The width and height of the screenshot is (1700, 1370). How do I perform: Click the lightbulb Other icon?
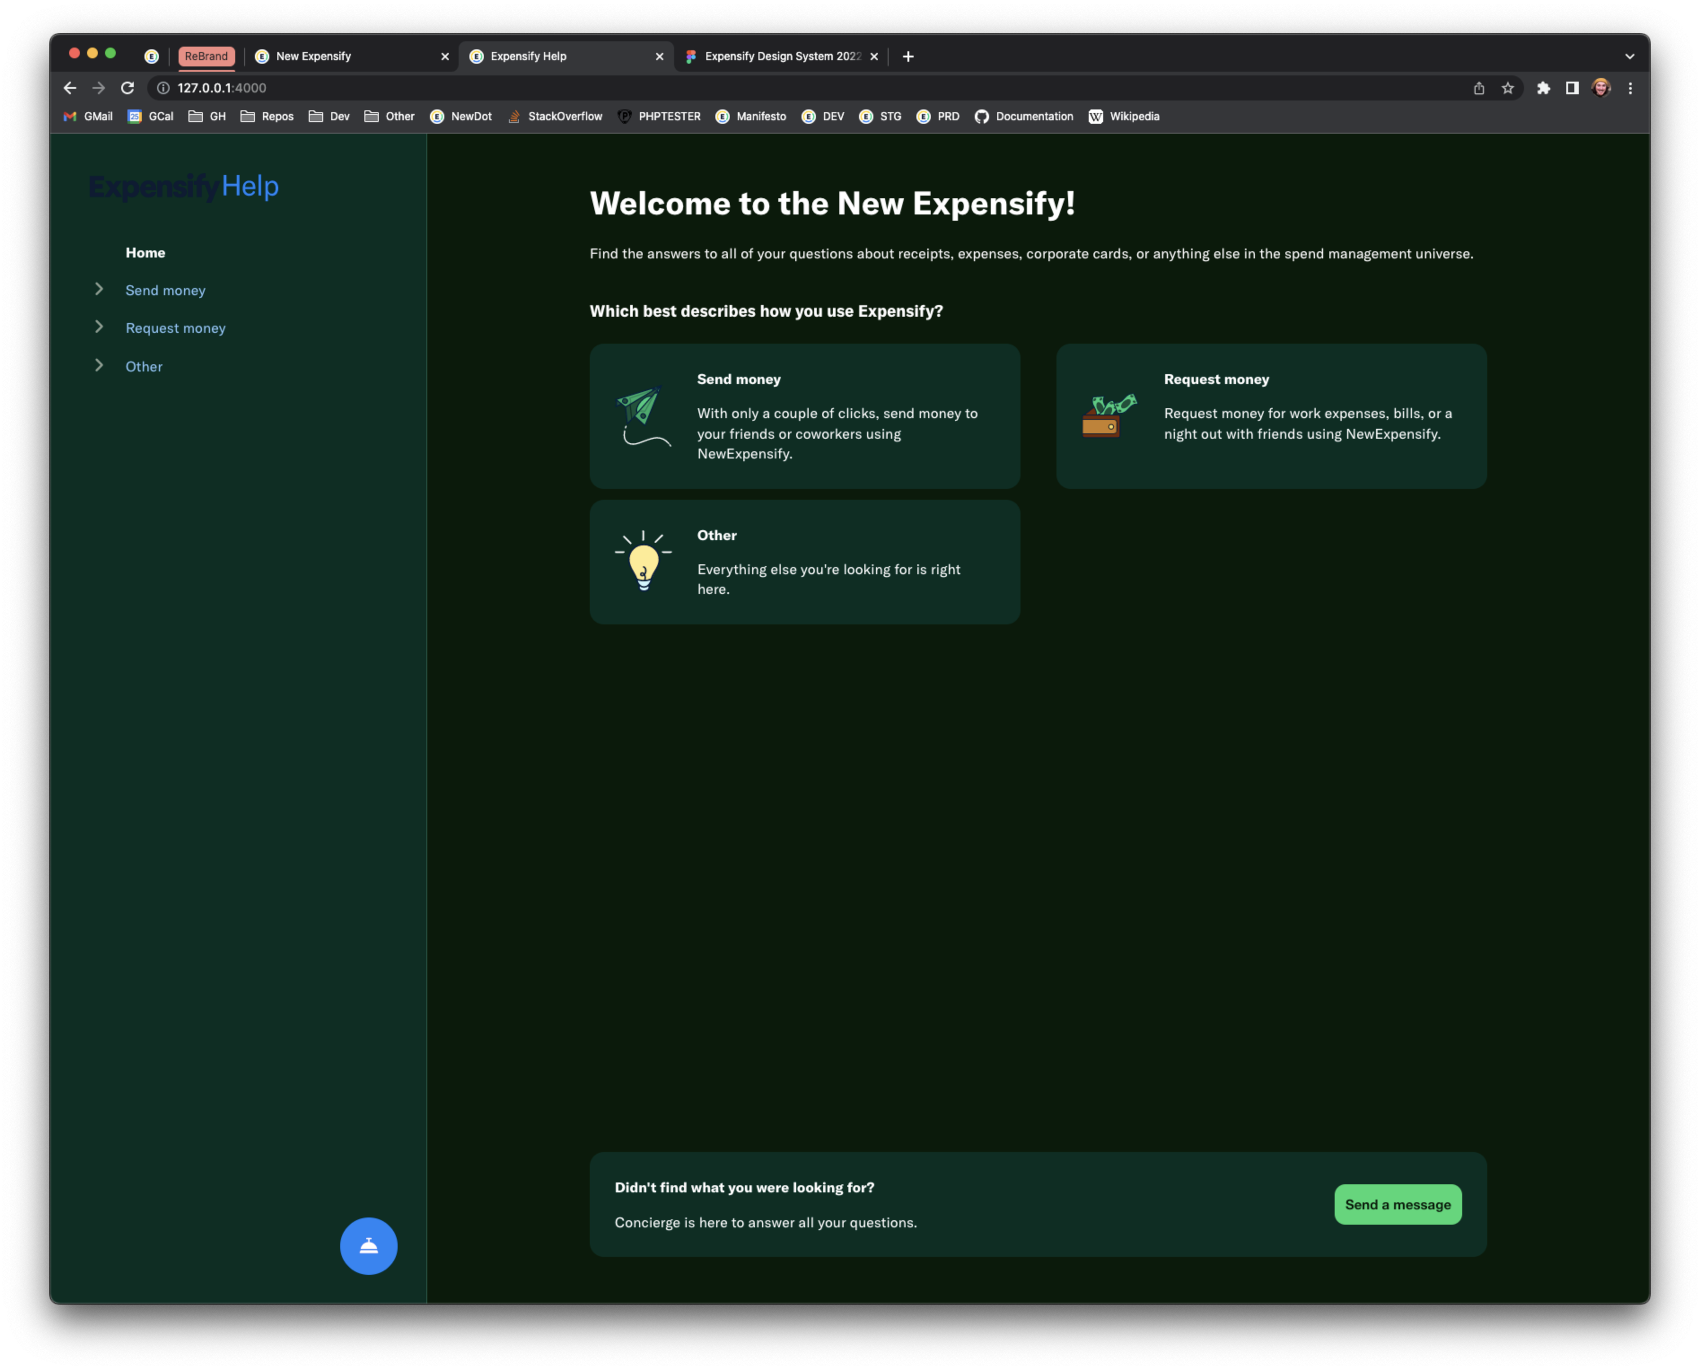tap(643, 560)
